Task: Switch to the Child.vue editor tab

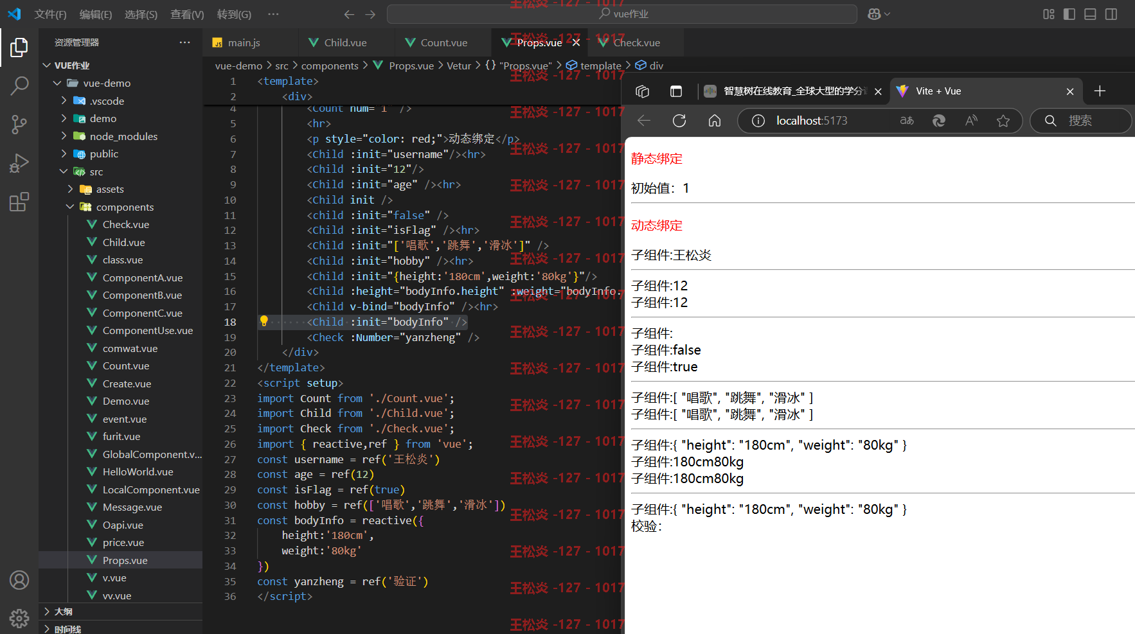Action: pos(346,42)
